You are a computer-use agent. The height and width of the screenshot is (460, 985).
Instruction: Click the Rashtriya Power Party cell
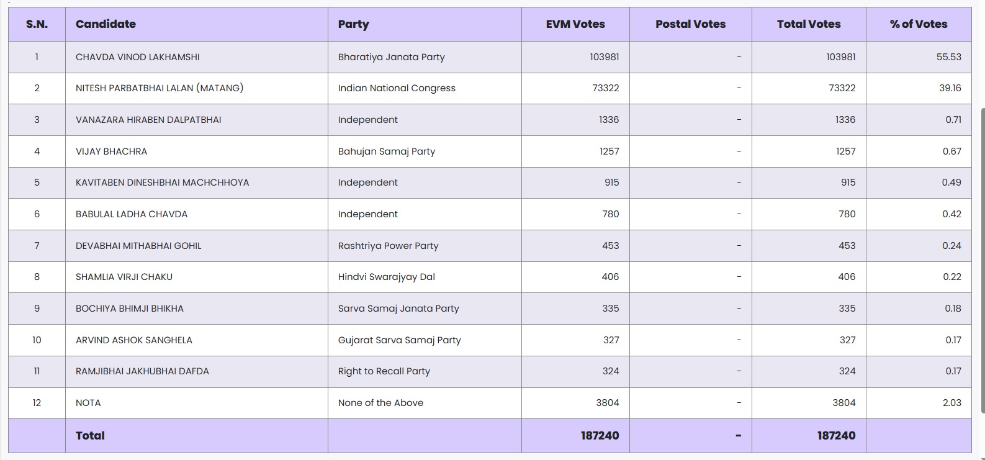388,246
